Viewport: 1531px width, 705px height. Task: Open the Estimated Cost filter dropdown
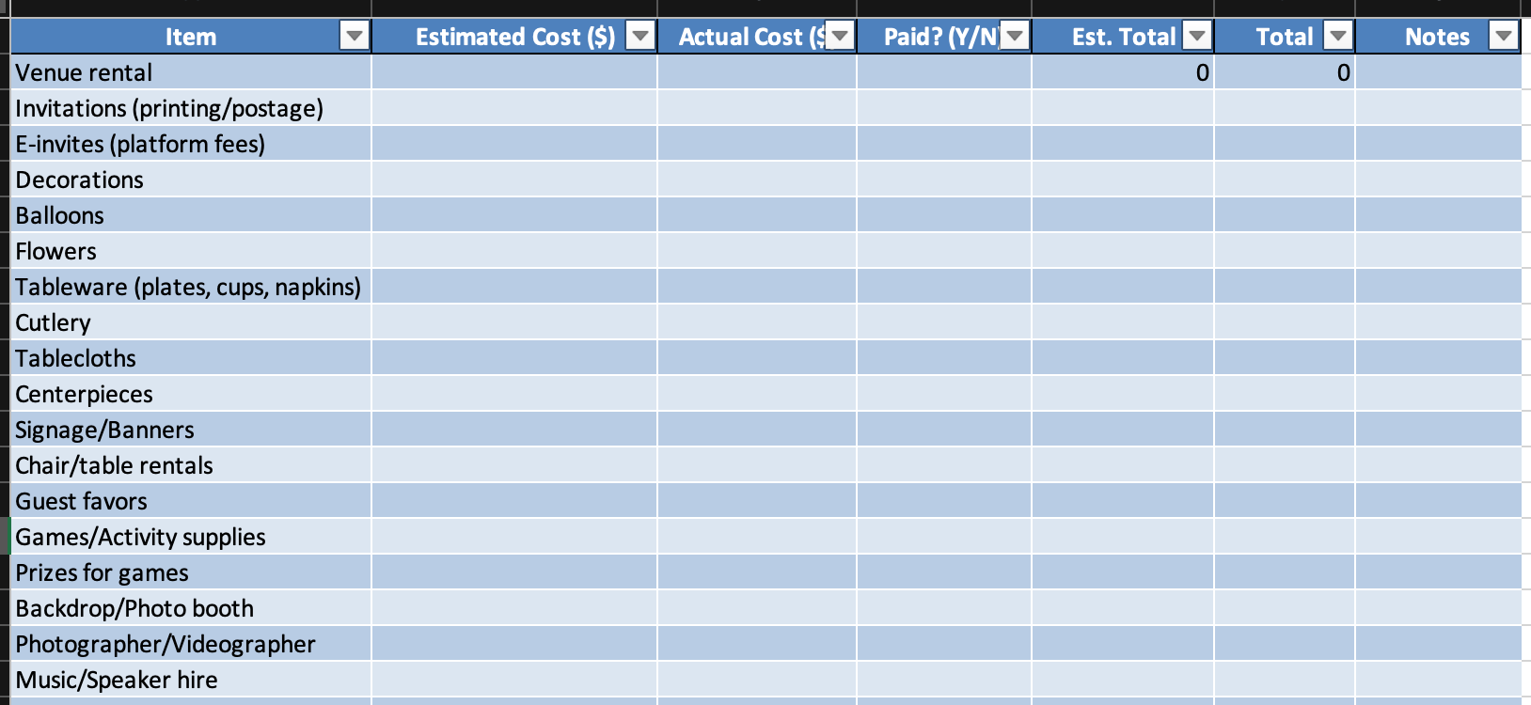click(640, 37)
